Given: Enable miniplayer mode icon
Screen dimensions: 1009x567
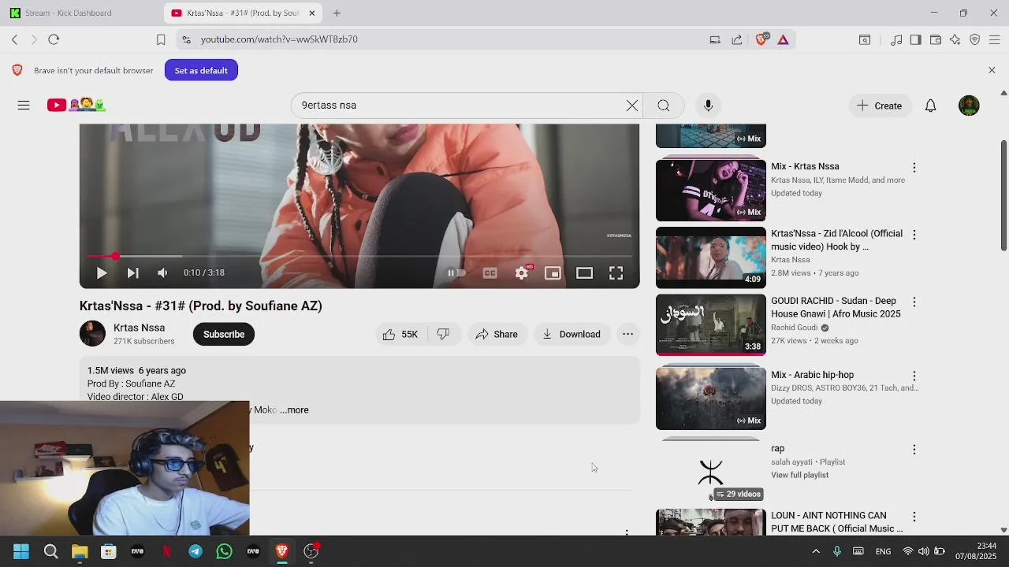Looking at the screenshot, I should tap(553, 273).
